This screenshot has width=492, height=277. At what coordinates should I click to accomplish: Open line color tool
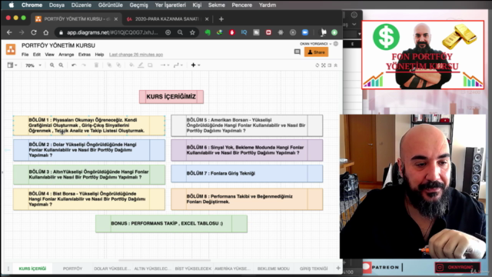click(141, 65)
